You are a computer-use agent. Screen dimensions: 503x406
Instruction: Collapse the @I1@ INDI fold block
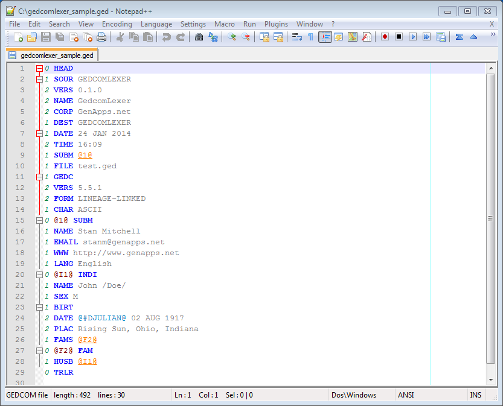39,274
